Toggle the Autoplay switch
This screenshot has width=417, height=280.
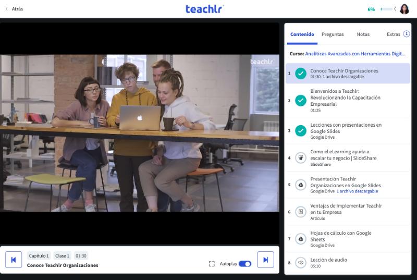pos(245,264)
